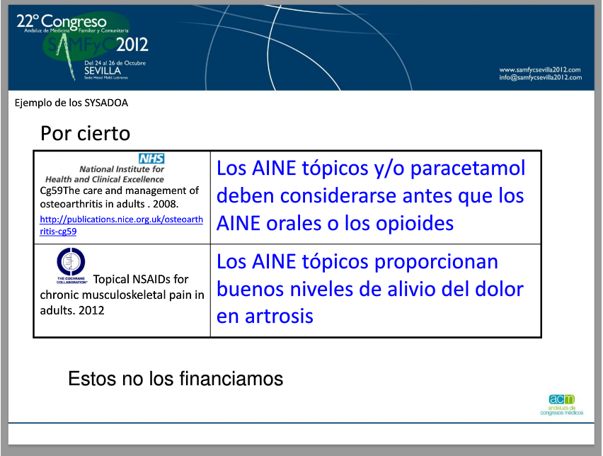Viewport: 603px width, 456px height.
Task: Click the "SEVILLA" location text in header
Action: pos(102,71)
